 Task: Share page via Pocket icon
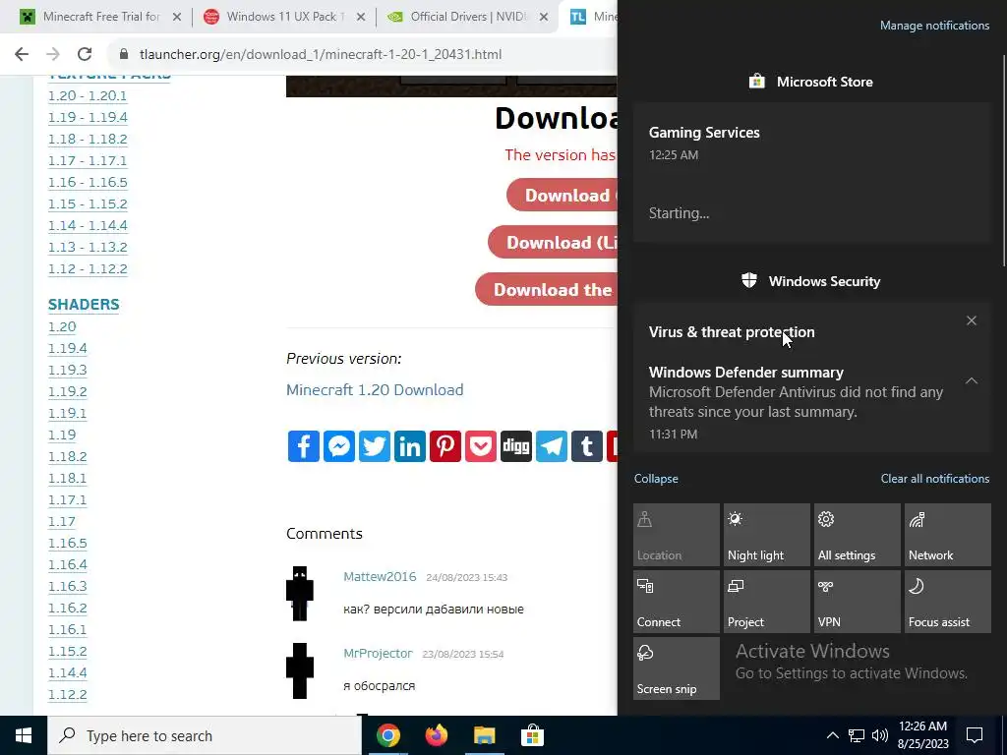[480, 446]
